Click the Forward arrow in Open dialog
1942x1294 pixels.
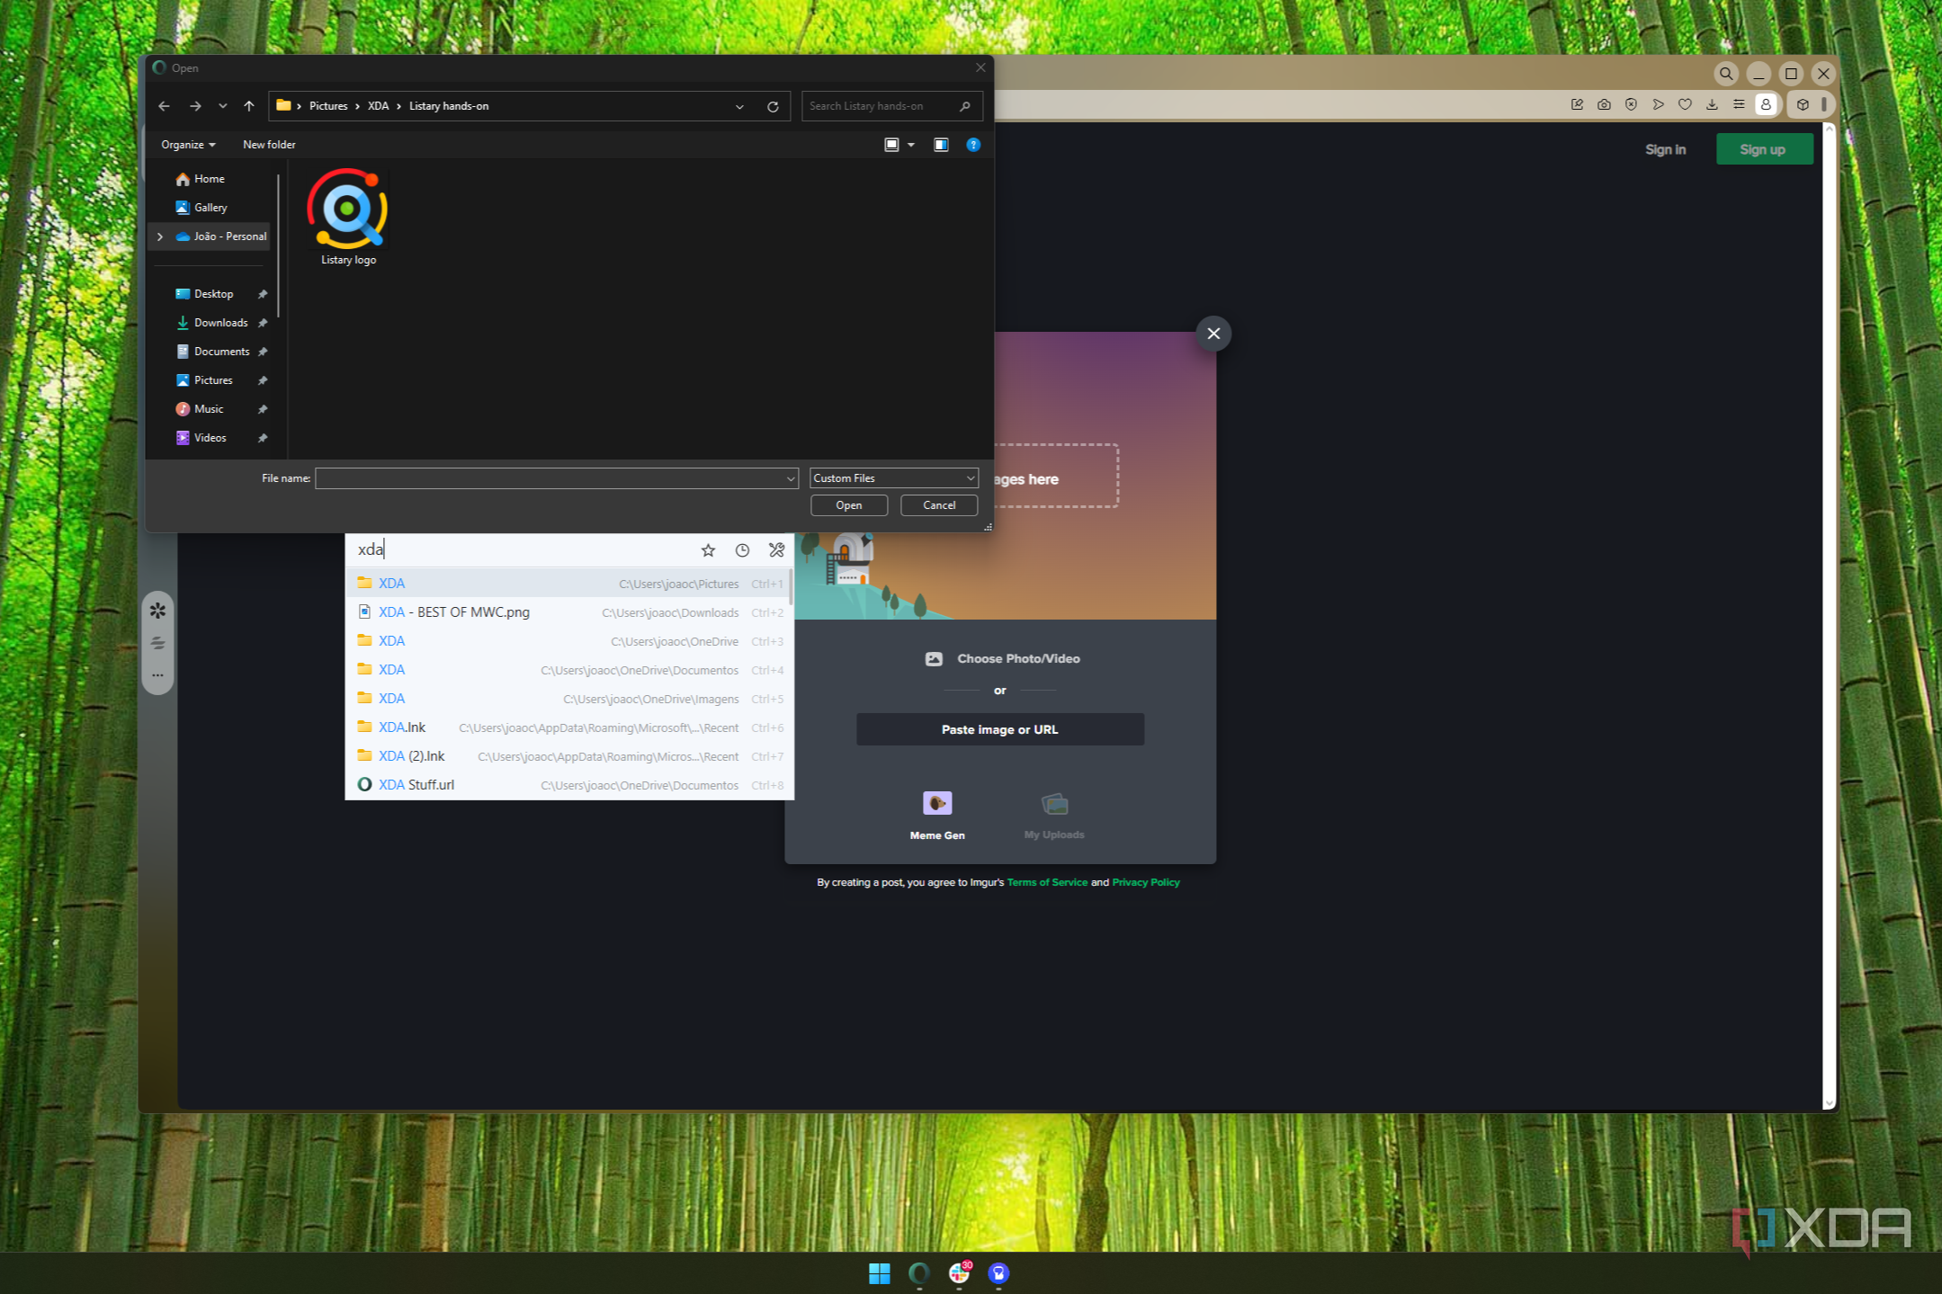click(195, 106)
